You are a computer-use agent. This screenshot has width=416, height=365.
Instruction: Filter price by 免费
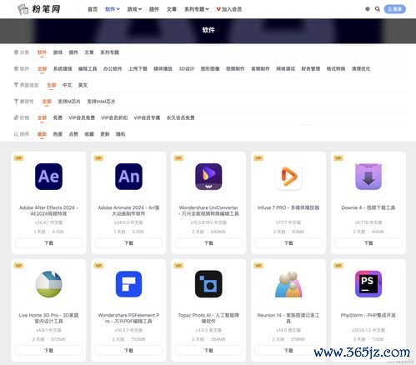[58, 117]
